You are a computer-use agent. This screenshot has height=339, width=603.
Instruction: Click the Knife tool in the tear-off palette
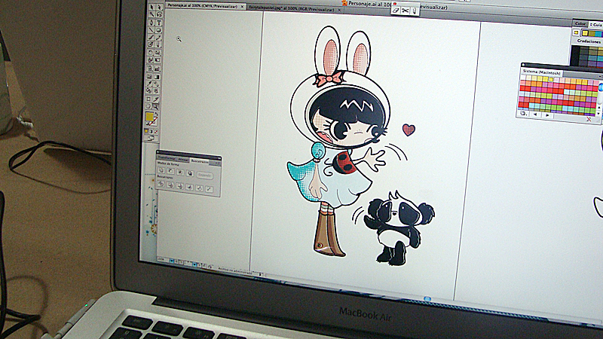tap(414, 11)
